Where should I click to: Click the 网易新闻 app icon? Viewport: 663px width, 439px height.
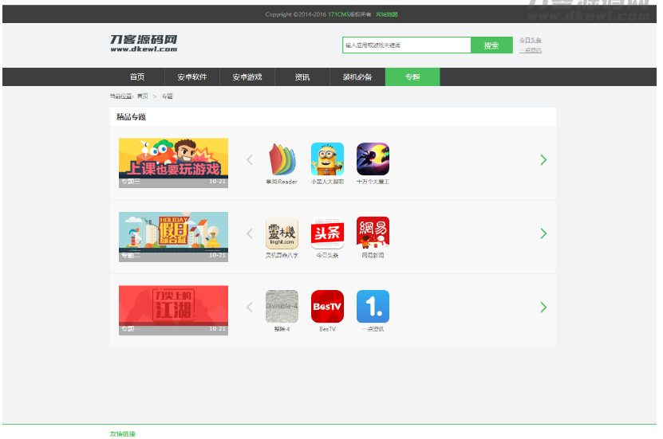point(373,233)
